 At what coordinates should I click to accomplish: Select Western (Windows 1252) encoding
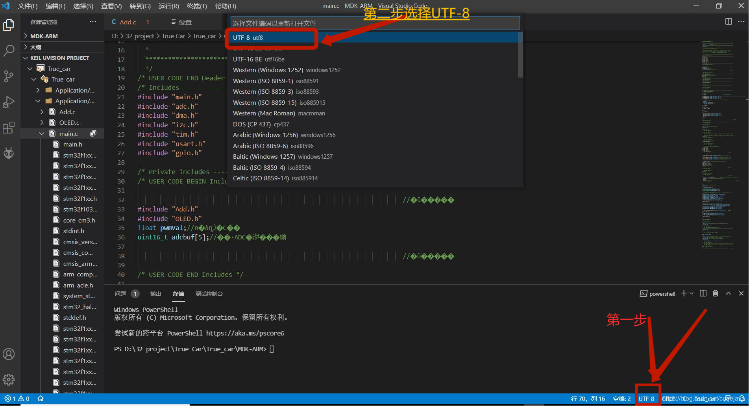(x=373, y=70)
